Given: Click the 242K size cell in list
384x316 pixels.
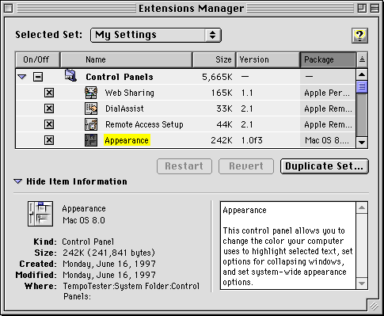Looking at the screenshot, I should 222,140.
